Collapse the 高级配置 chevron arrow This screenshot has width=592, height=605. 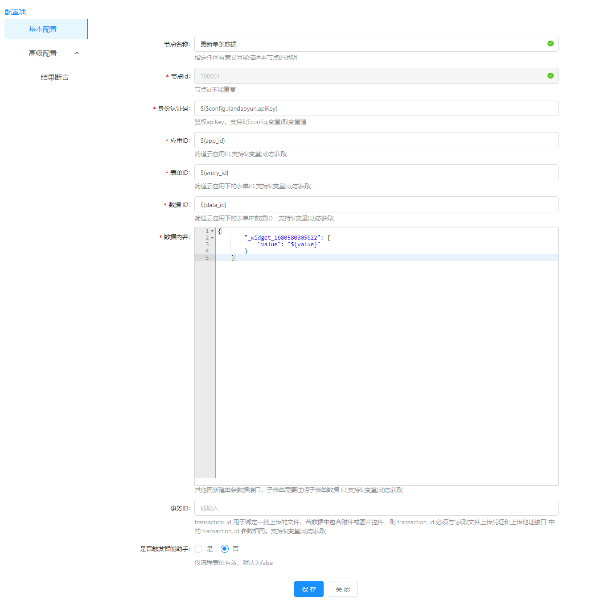77,53
